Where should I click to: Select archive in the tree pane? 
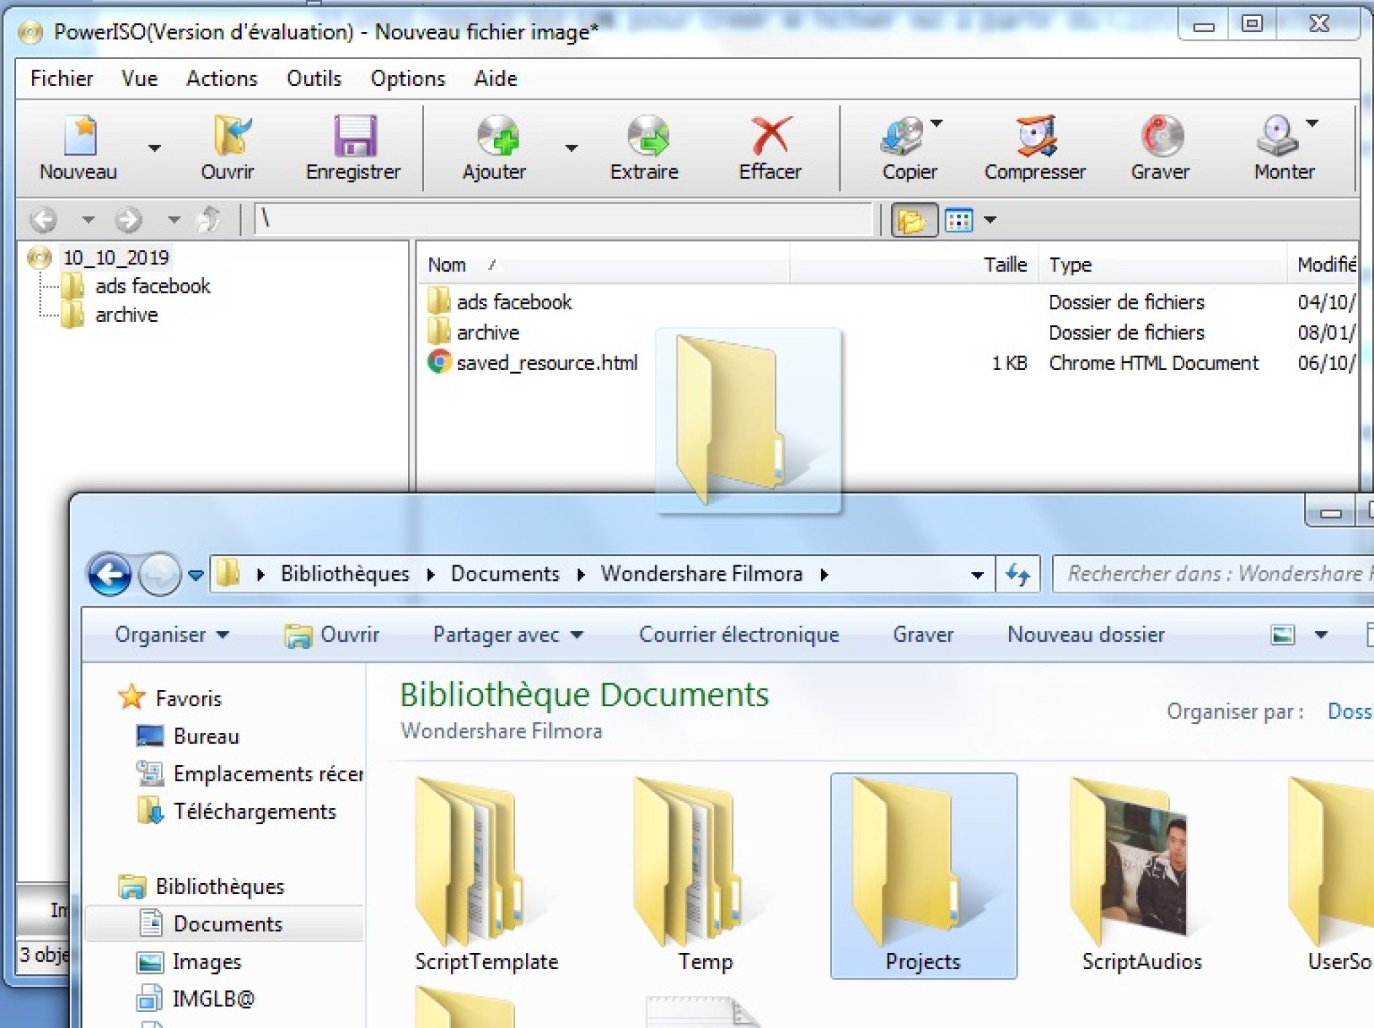coord(127,315)
